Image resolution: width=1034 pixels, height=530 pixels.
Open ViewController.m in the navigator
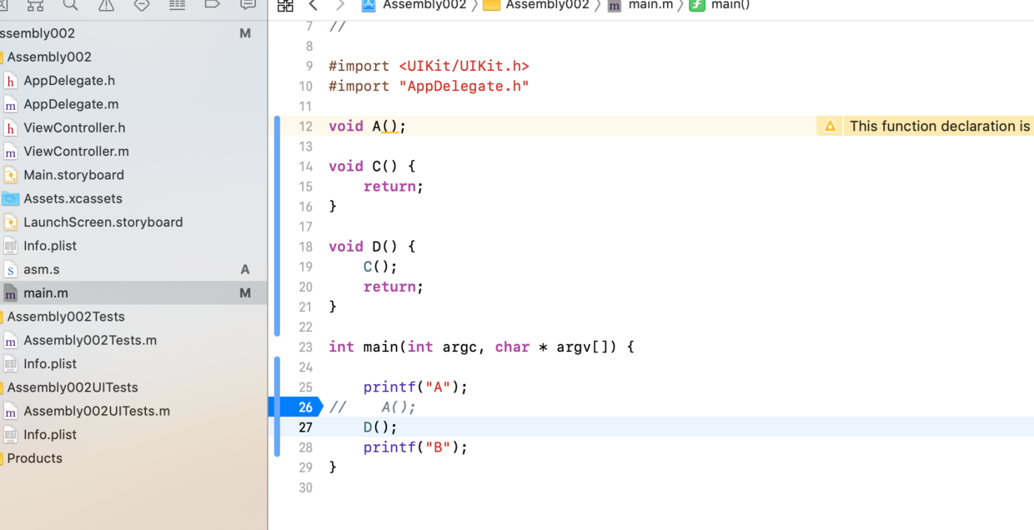point(76,152)
